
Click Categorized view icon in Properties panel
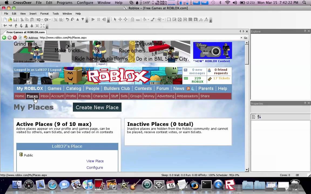[x=253, y=117]
